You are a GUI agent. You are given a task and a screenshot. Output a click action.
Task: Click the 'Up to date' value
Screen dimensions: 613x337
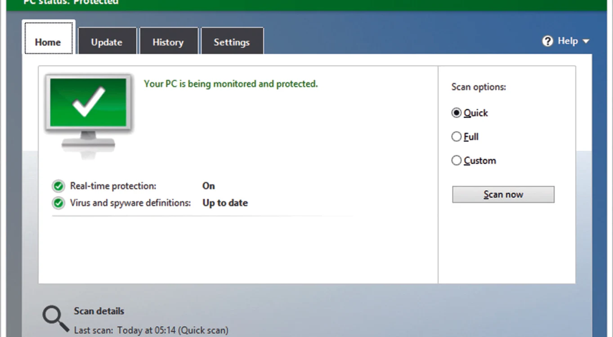point(225,203)
